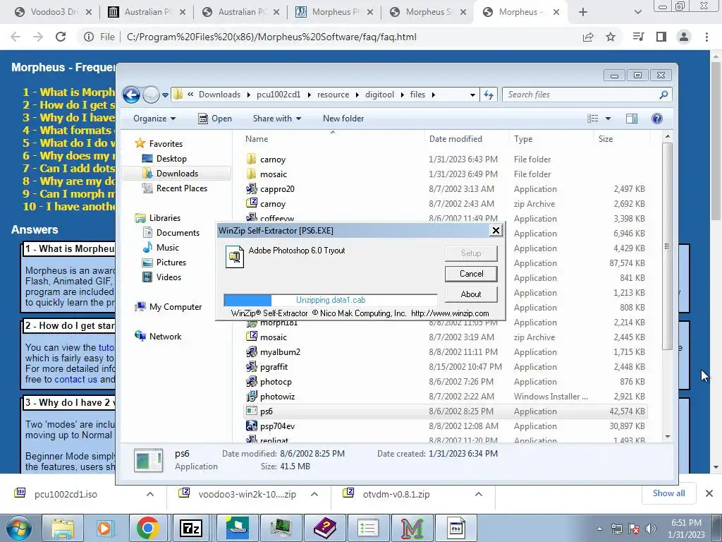Expand address bar history dropdown

point(472,95)
